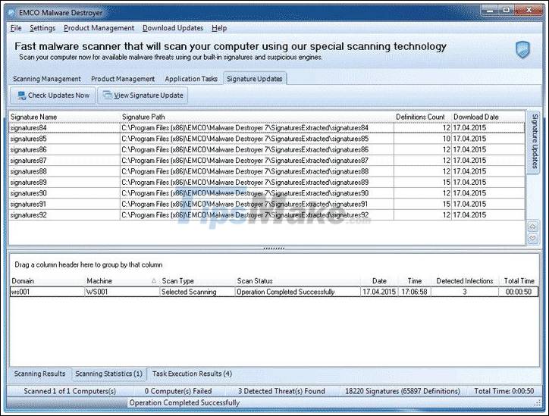Close the EMCO Malware Destroyer window

pos(529,11)
